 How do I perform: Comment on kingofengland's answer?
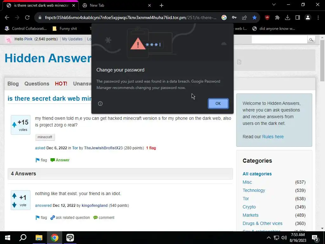[104, 217]
